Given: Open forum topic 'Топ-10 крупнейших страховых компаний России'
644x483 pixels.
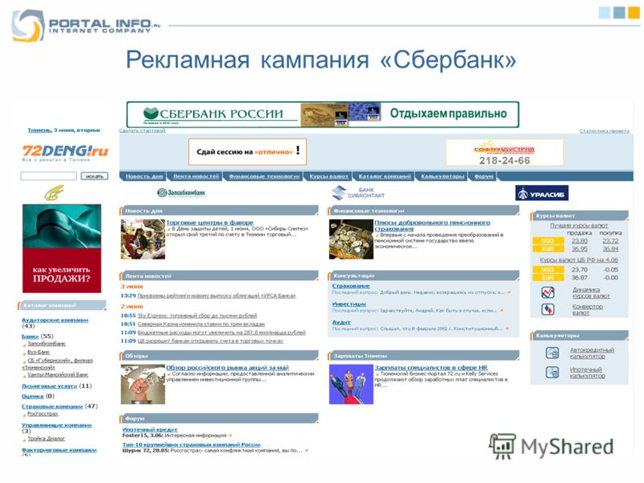Looking at the screenshot, I should click(192, 445).
